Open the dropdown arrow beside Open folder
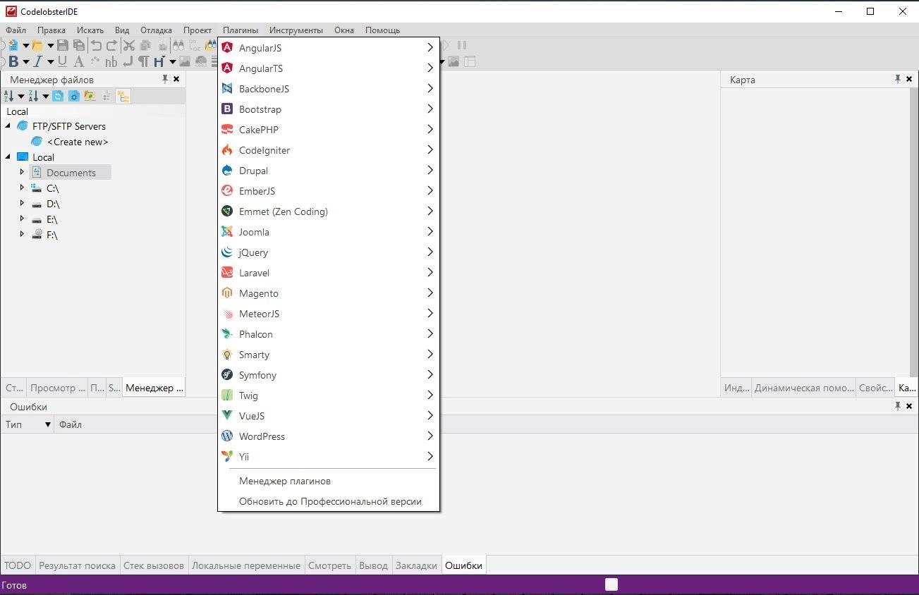 click(x=51, y=46)
